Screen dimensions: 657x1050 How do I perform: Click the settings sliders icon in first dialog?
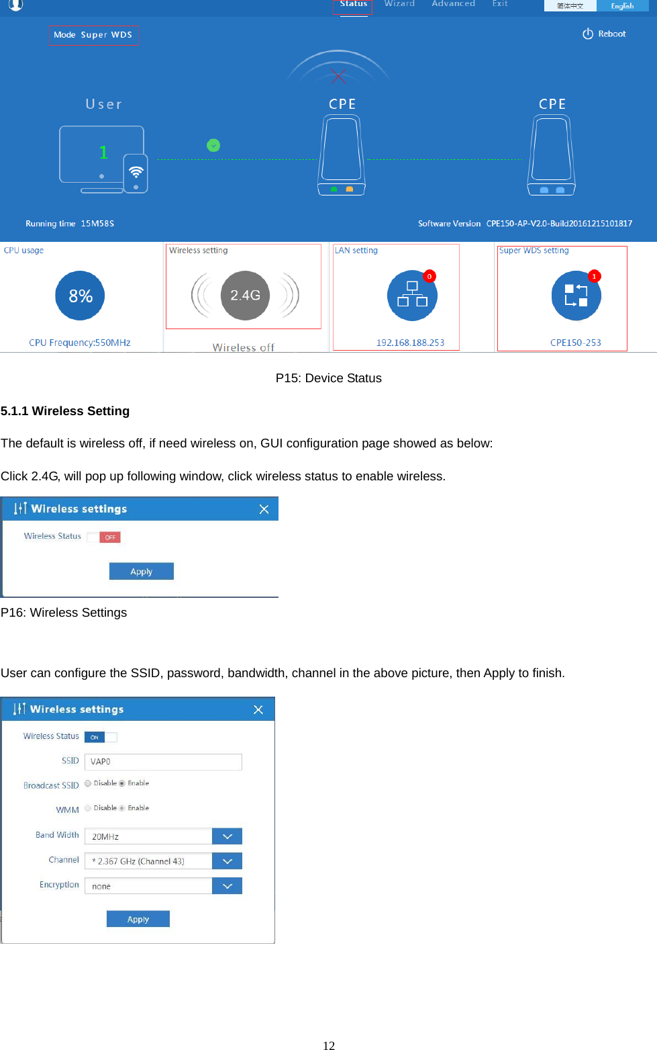pyautogui.click(x=21, y=509)
